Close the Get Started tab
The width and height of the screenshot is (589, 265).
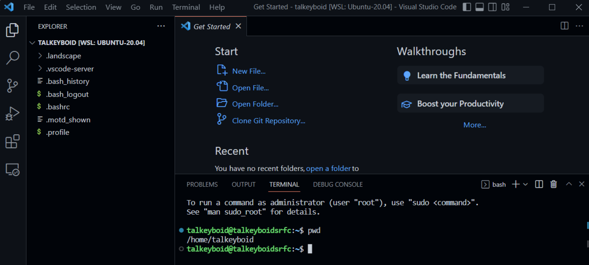pos(239,26)
